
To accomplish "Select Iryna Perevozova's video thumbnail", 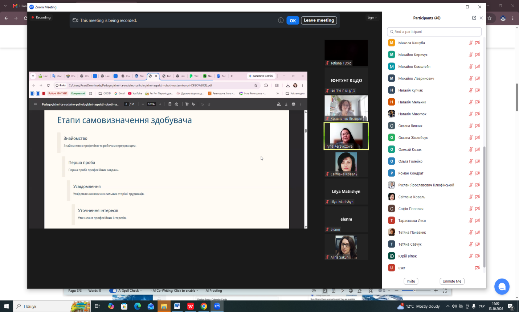I will pos(346,136).
